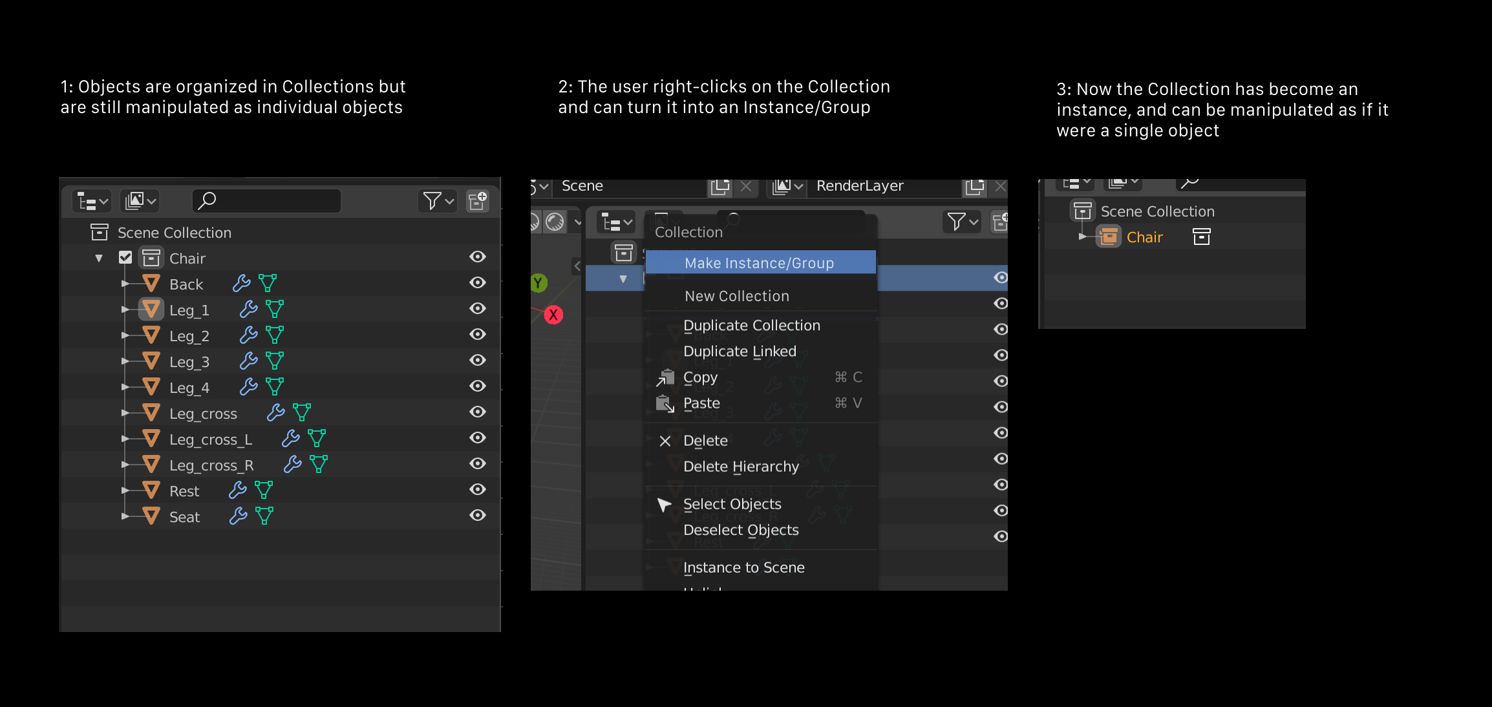Click the Leg_cross_L mesh data icon
This screenshot has width=1492, height=707.
pyautogui.click(x=317, y=438)
